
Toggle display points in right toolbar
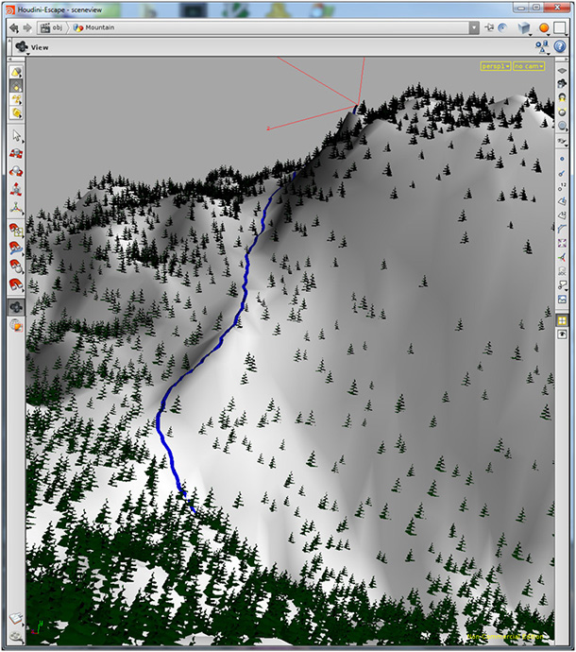pyautogui.click(x=562, y=159)
